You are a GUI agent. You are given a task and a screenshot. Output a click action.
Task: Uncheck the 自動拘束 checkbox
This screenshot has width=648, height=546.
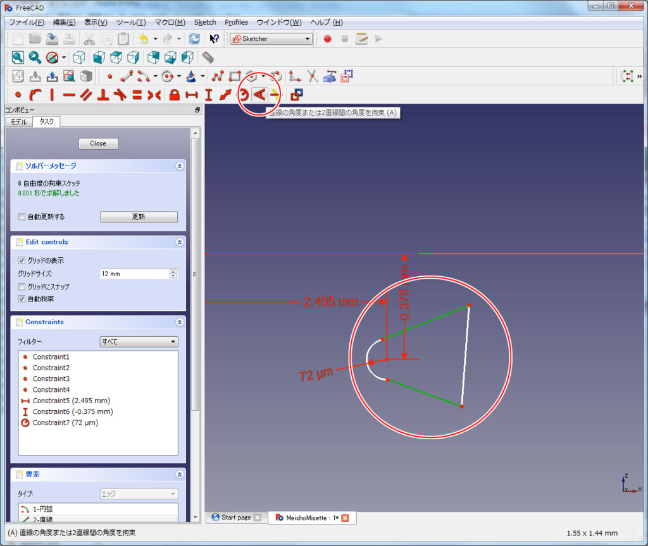(x=22, y=299)
